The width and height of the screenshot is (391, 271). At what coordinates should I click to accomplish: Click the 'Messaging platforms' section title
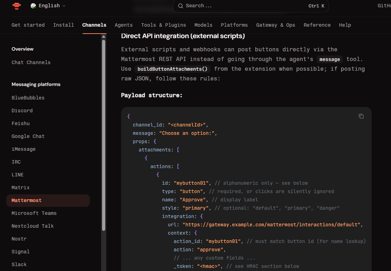(36, 84)
